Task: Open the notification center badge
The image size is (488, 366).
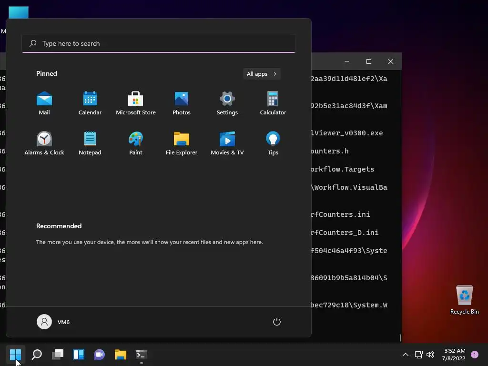Action: [x=475, y=354]
